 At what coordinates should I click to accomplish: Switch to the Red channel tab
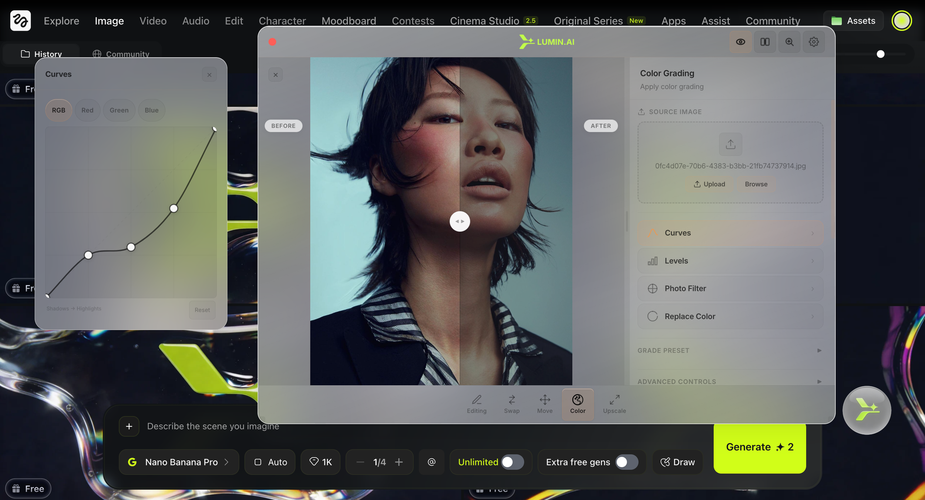pos(87,110)
